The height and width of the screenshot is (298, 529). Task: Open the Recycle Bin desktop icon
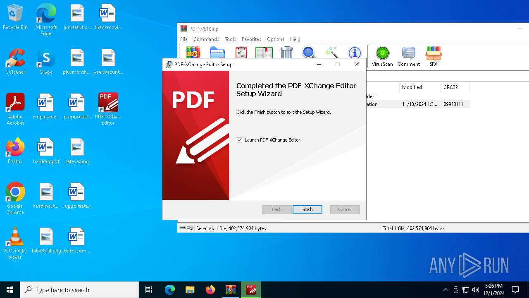point(15,17)
